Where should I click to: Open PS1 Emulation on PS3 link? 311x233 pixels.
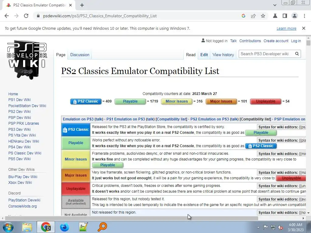coord(125,119)
